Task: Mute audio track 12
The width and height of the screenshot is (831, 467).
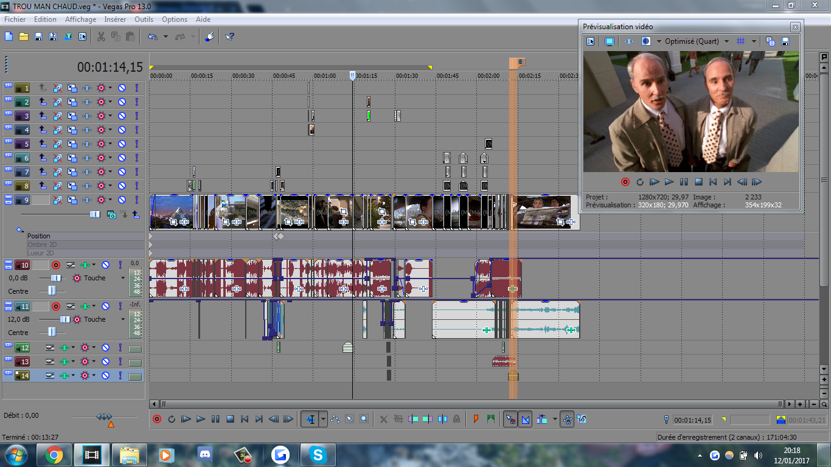Action: (x=105, y=348)
